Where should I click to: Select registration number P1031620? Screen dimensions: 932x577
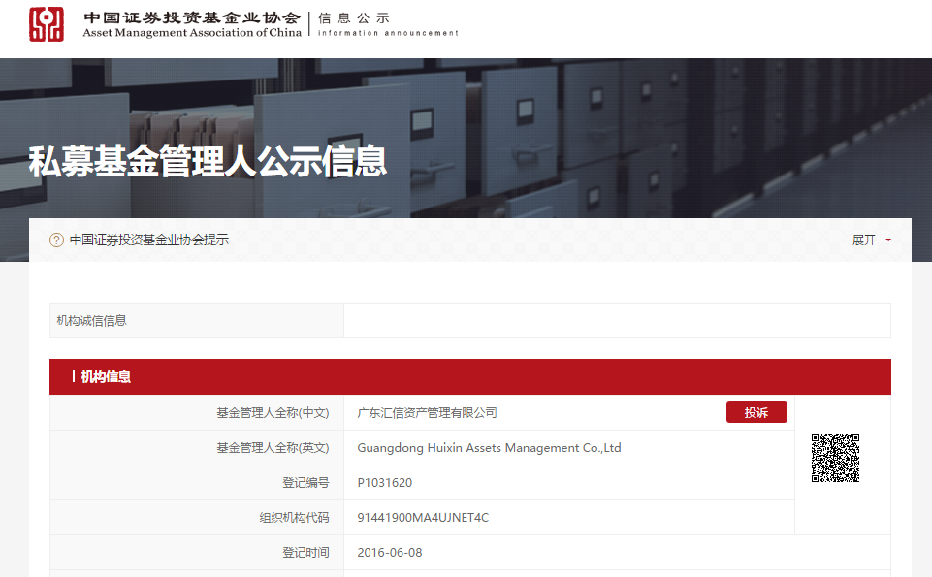tap(385, 483)
